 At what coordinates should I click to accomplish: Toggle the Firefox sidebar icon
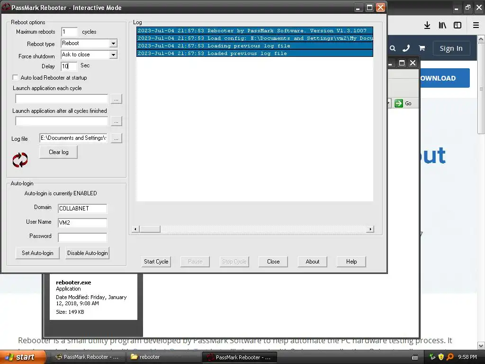coord(458,26)
